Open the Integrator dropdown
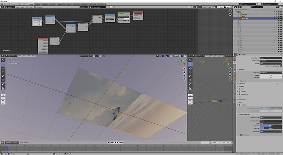The height and width of the screenshot is (155, 283). pyautogui.click(x=271, y=72)
